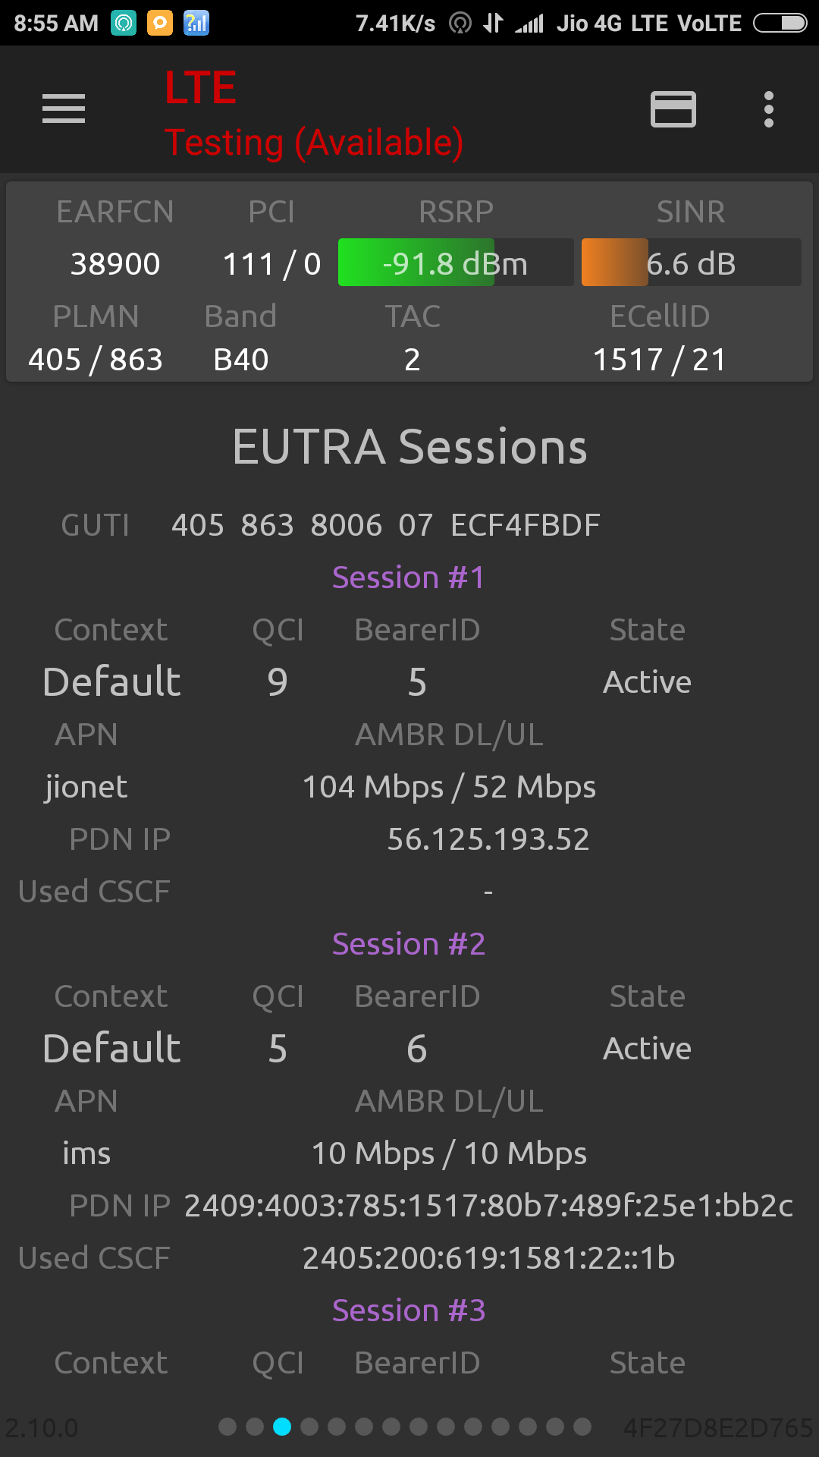The height and width of the screenshot is (1457, 819).
Task: Go to the first page indicator dot
Action: [x=227, y=1427]
